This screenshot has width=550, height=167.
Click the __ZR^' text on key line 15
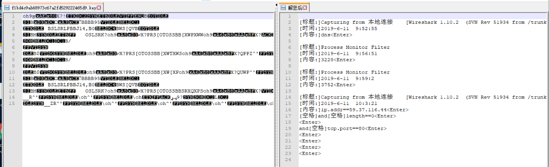[54, 104]
